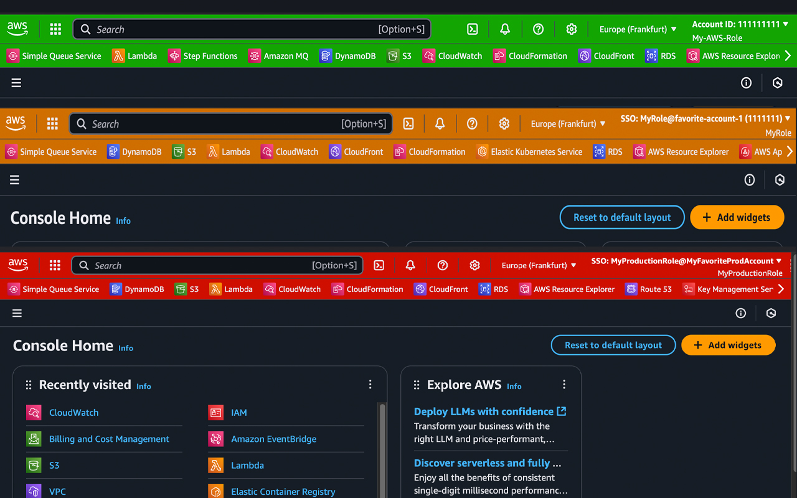Expand more favorites arrow in red bar
797x498 pixels.
click(x=781, y=289)
